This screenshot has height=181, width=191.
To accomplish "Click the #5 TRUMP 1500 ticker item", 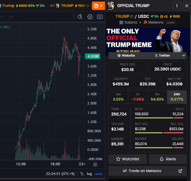I will pyautogui.click(x=70, y=6).
